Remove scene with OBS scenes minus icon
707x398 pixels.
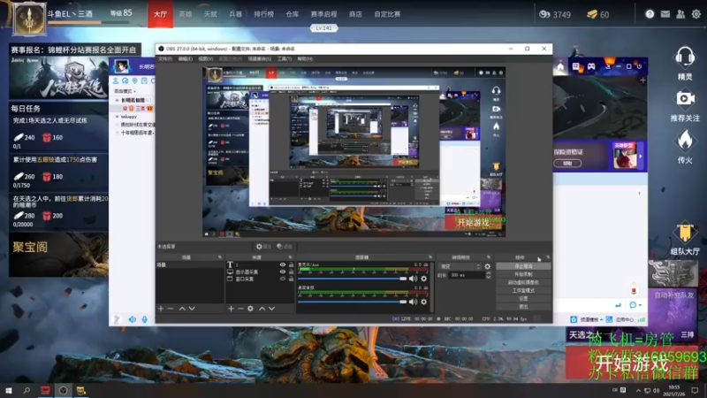171,309
